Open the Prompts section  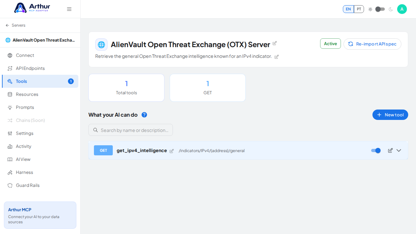40,107
